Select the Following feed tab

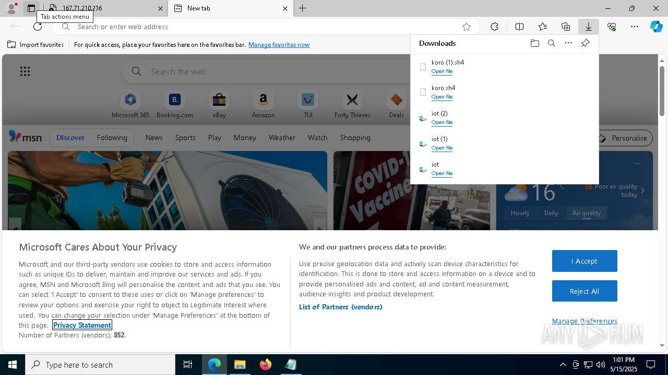coord(112,137)
